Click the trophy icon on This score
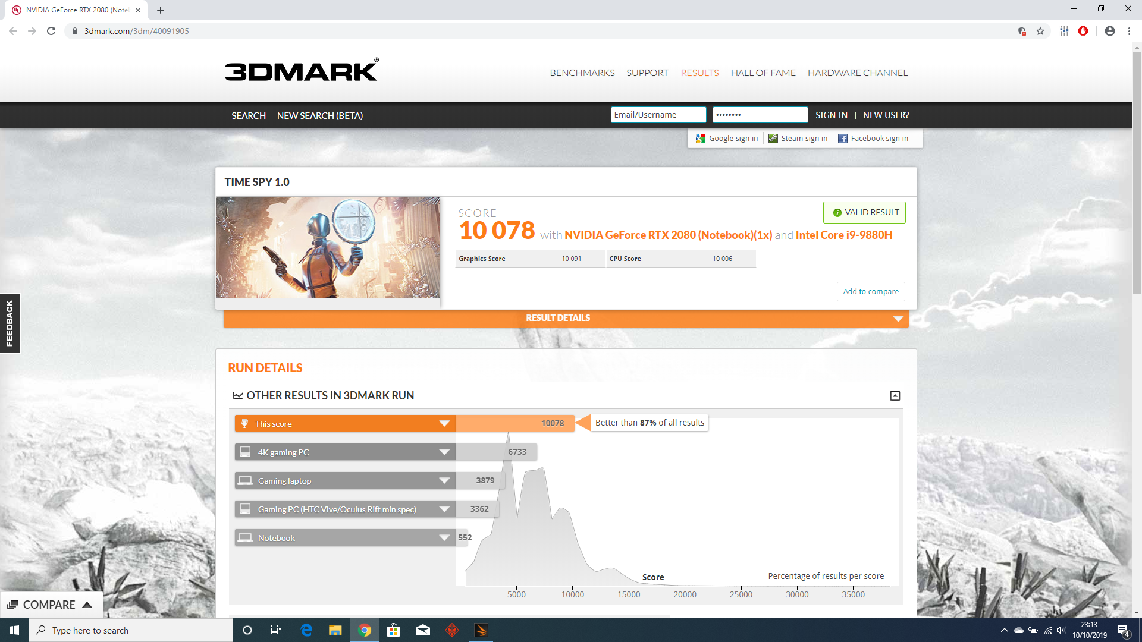Image resolution: width=1142 pixels, height=642 pixels. [x=244, y=424]
